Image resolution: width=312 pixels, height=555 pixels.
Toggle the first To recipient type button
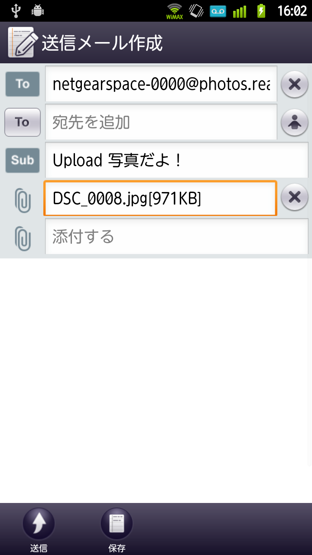coord(23,84)
